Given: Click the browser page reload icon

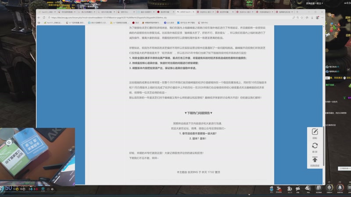Looking at the screenshot, I should (49, 18).
